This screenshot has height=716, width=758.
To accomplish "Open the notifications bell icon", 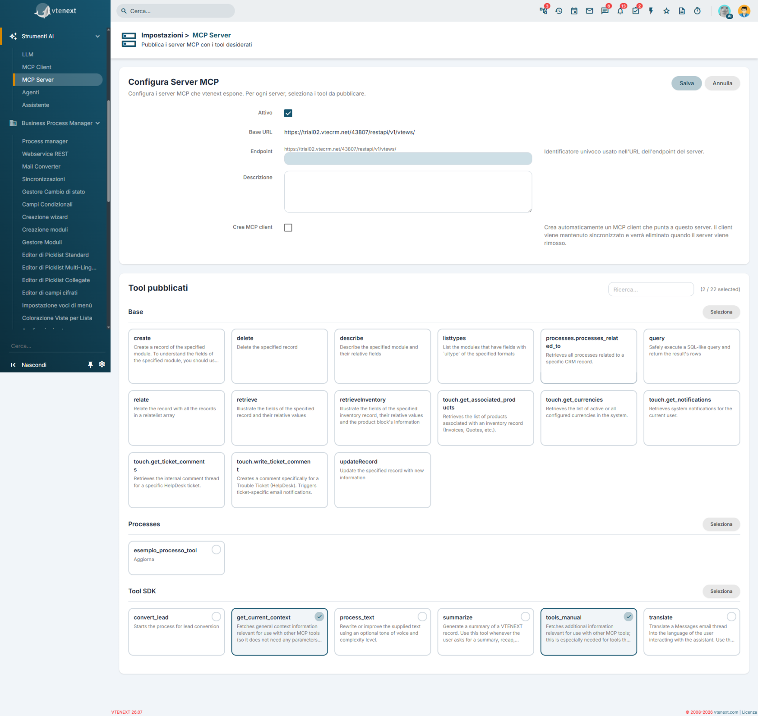I will (620, 11).
